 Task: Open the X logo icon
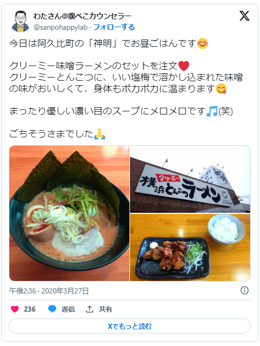[x=244, y=16]
